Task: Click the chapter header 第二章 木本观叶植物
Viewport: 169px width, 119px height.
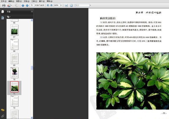Action: (x=148, y=13)
